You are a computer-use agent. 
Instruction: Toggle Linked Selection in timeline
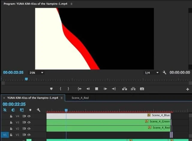coord(22,110)
